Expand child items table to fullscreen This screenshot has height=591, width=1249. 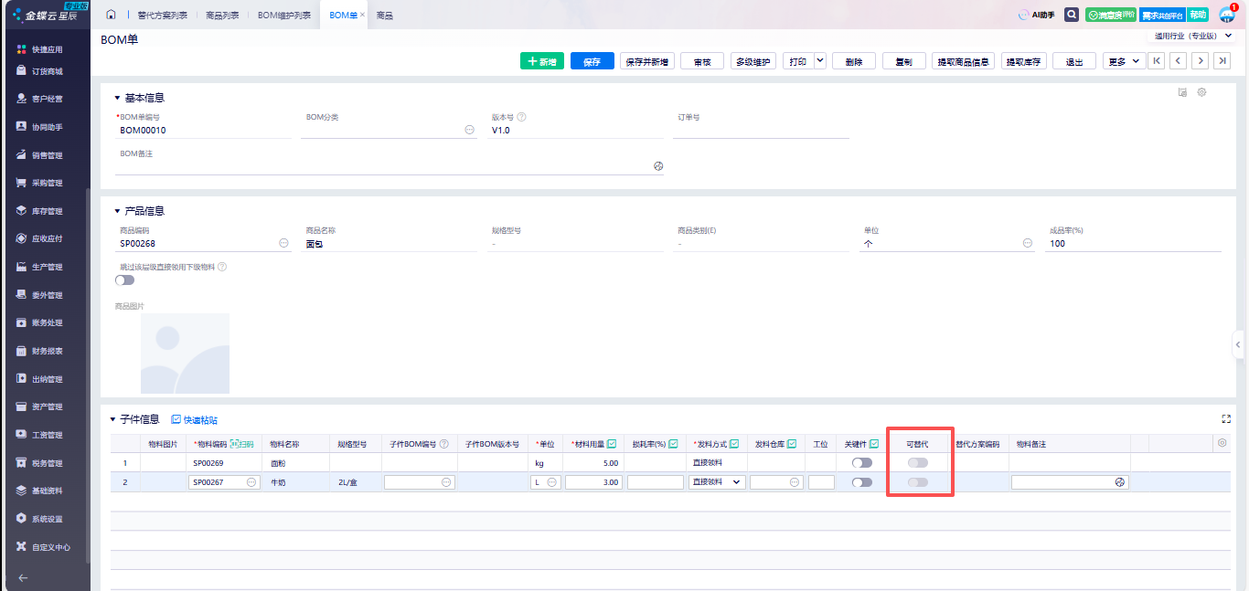click(1226, 419)
